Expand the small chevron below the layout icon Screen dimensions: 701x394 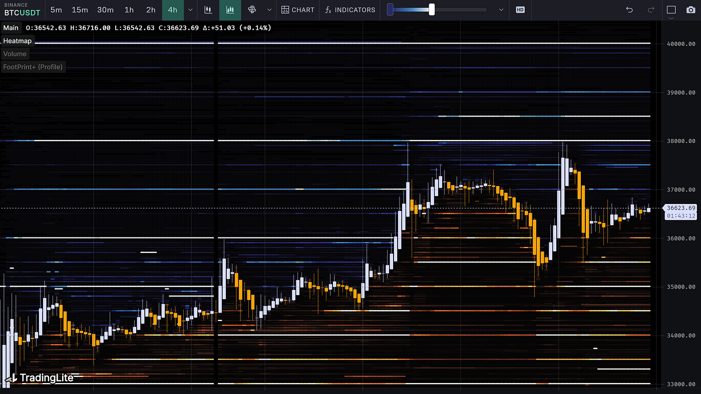(671, 18)
